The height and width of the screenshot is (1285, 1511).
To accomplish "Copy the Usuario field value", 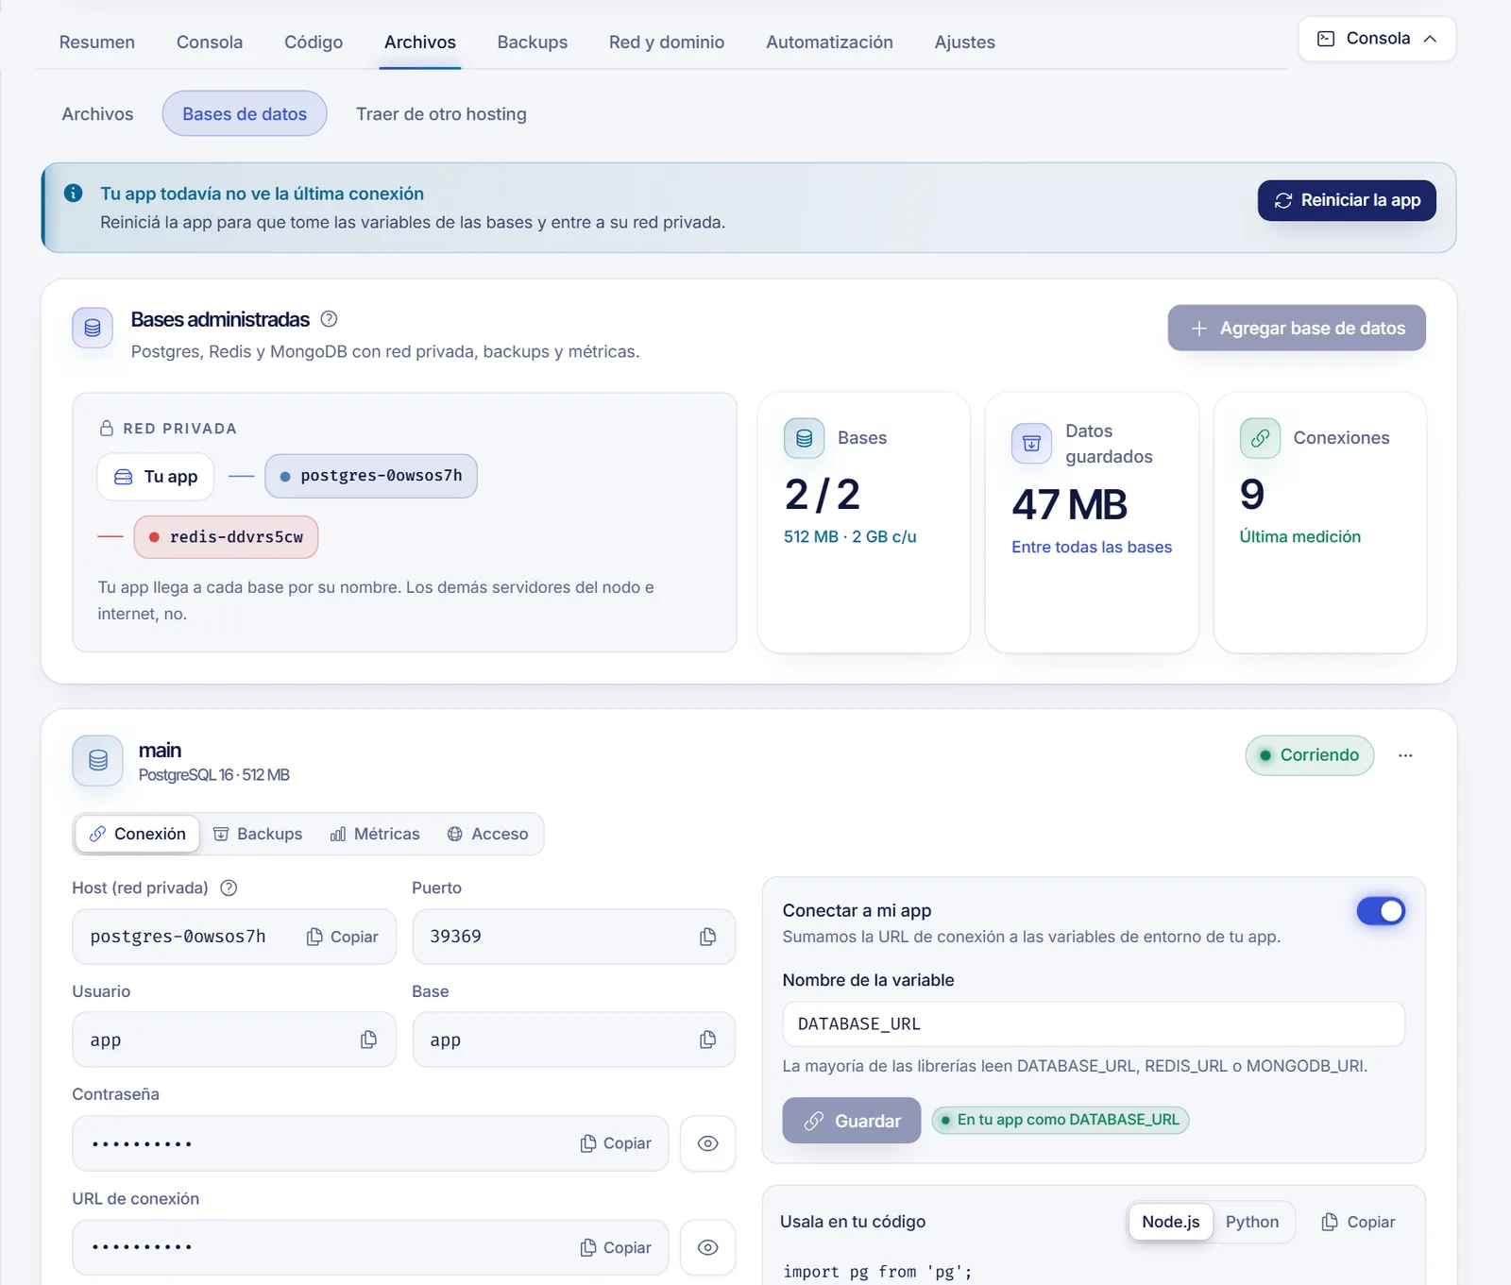I will 368,1040.
